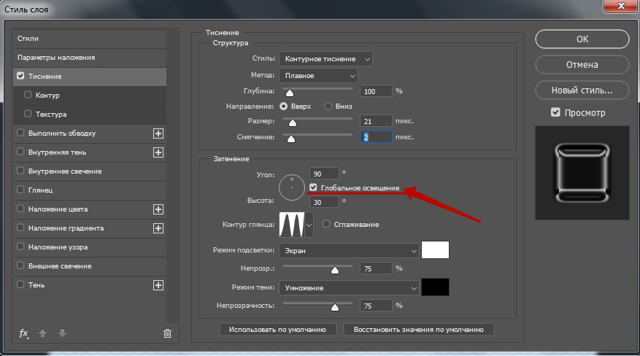Click Использовать по умолчанию button
Screen dimensions: 640x356
277,330
